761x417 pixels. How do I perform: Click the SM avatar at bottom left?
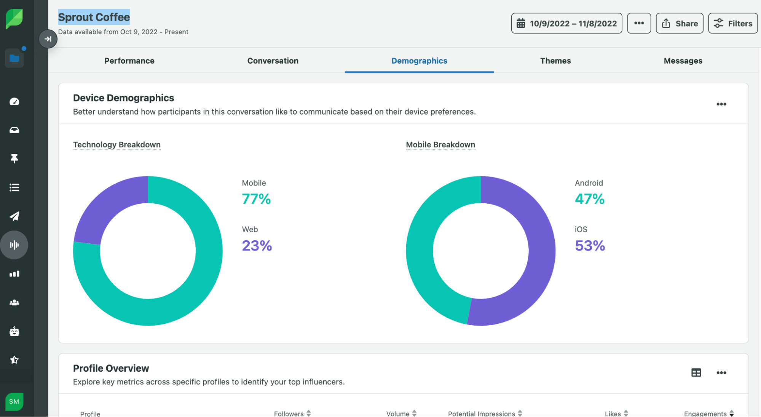tap(14, 401)
